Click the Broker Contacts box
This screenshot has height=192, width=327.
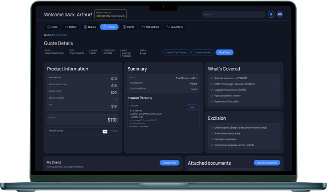[110, 14]
